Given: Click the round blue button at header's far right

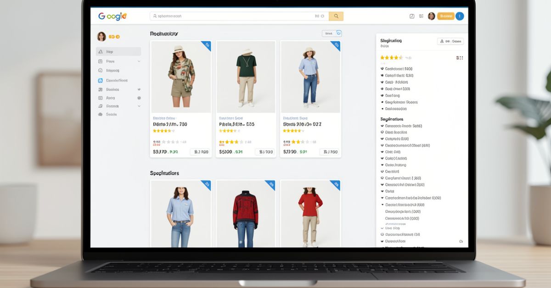Looking at the screenshot, I should pyautogui.click(x=460, y=16).
